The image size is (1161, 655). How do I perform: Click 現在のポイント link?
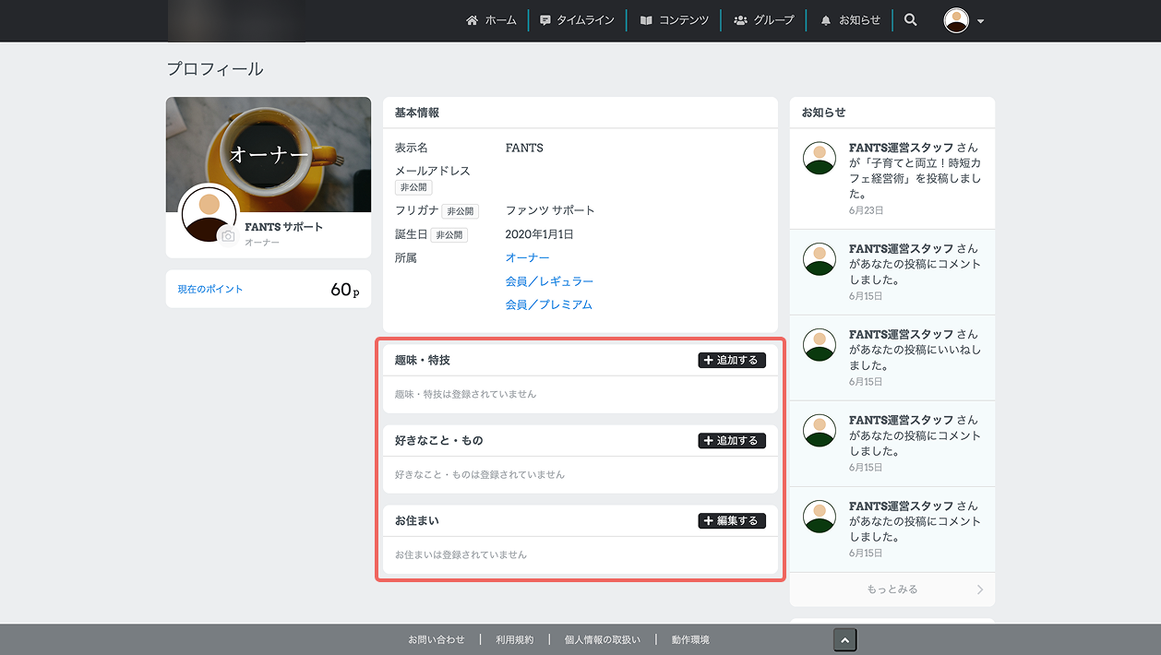point(210,289)
